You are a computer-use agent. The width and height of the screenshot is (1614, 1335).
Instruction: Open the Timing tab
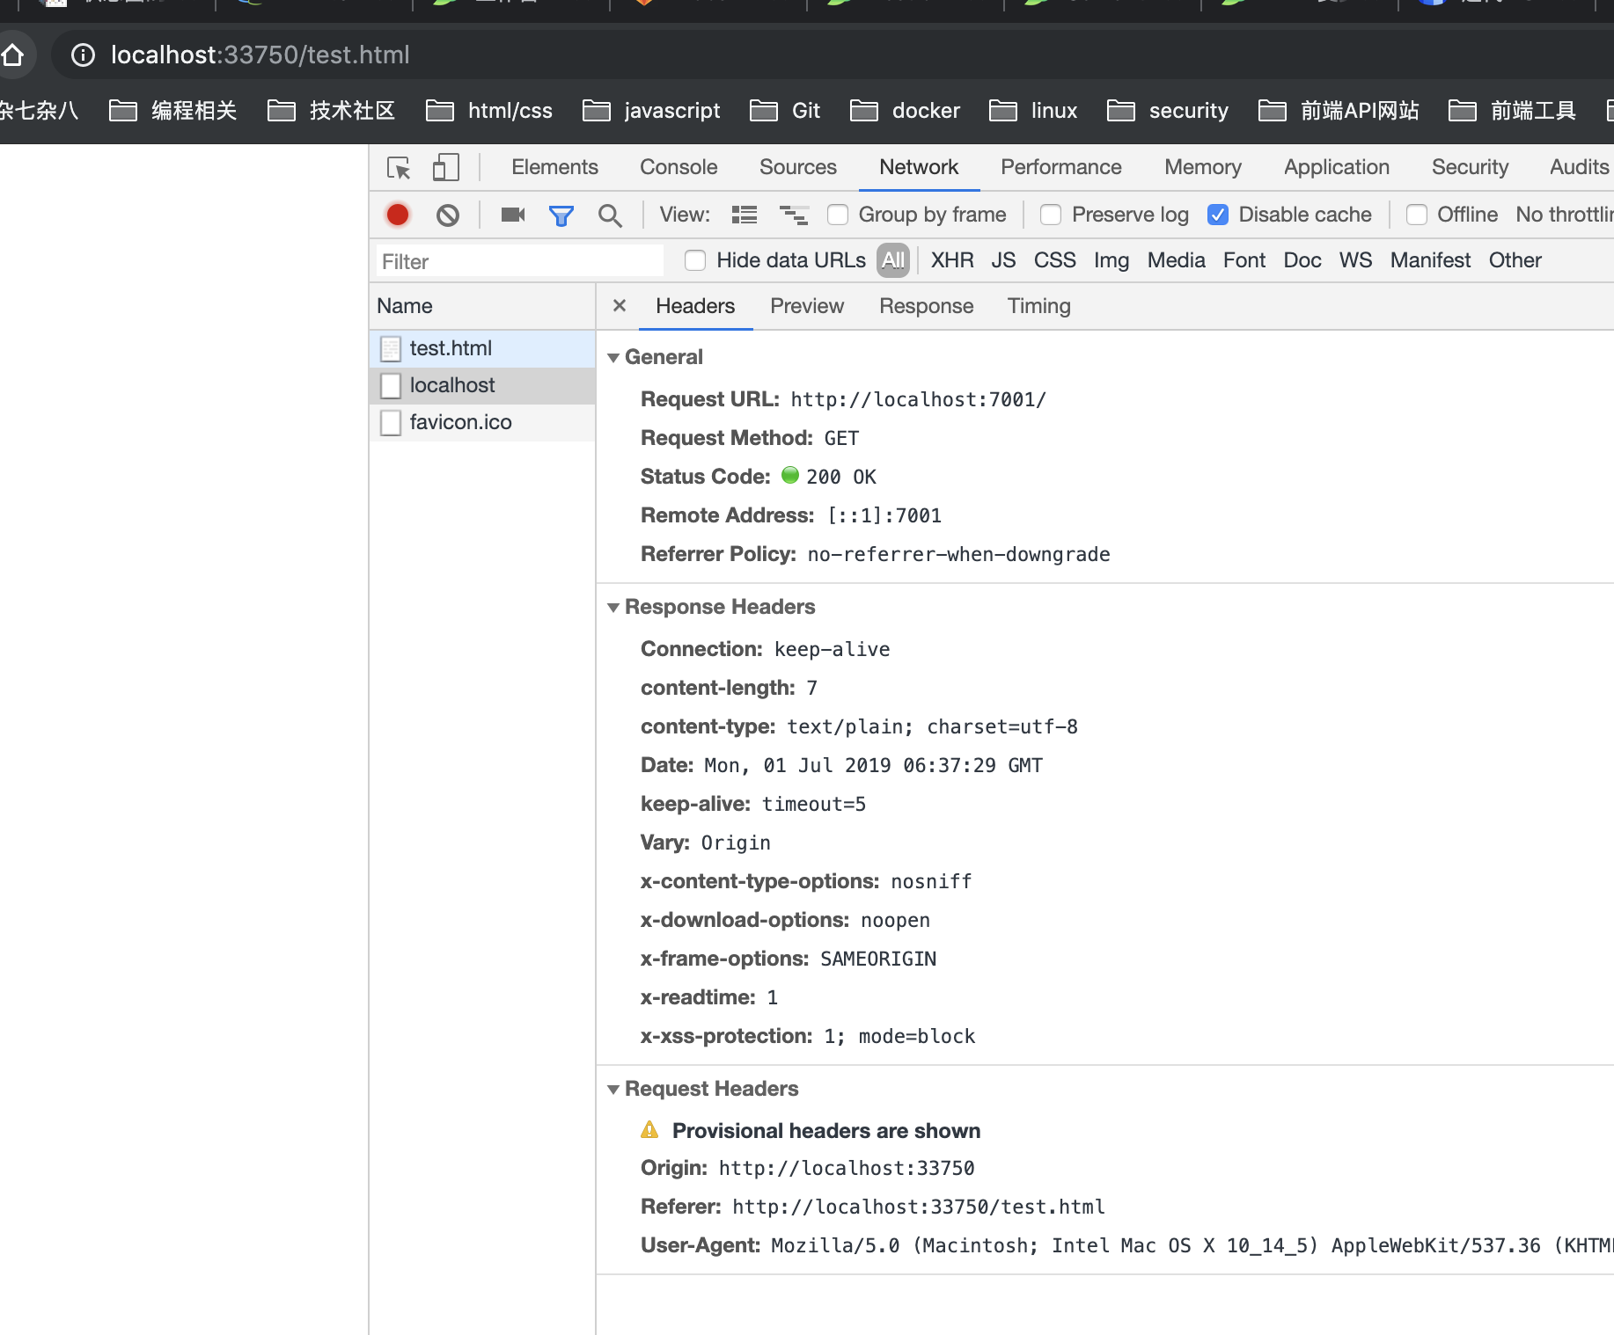click(1038, 306)
